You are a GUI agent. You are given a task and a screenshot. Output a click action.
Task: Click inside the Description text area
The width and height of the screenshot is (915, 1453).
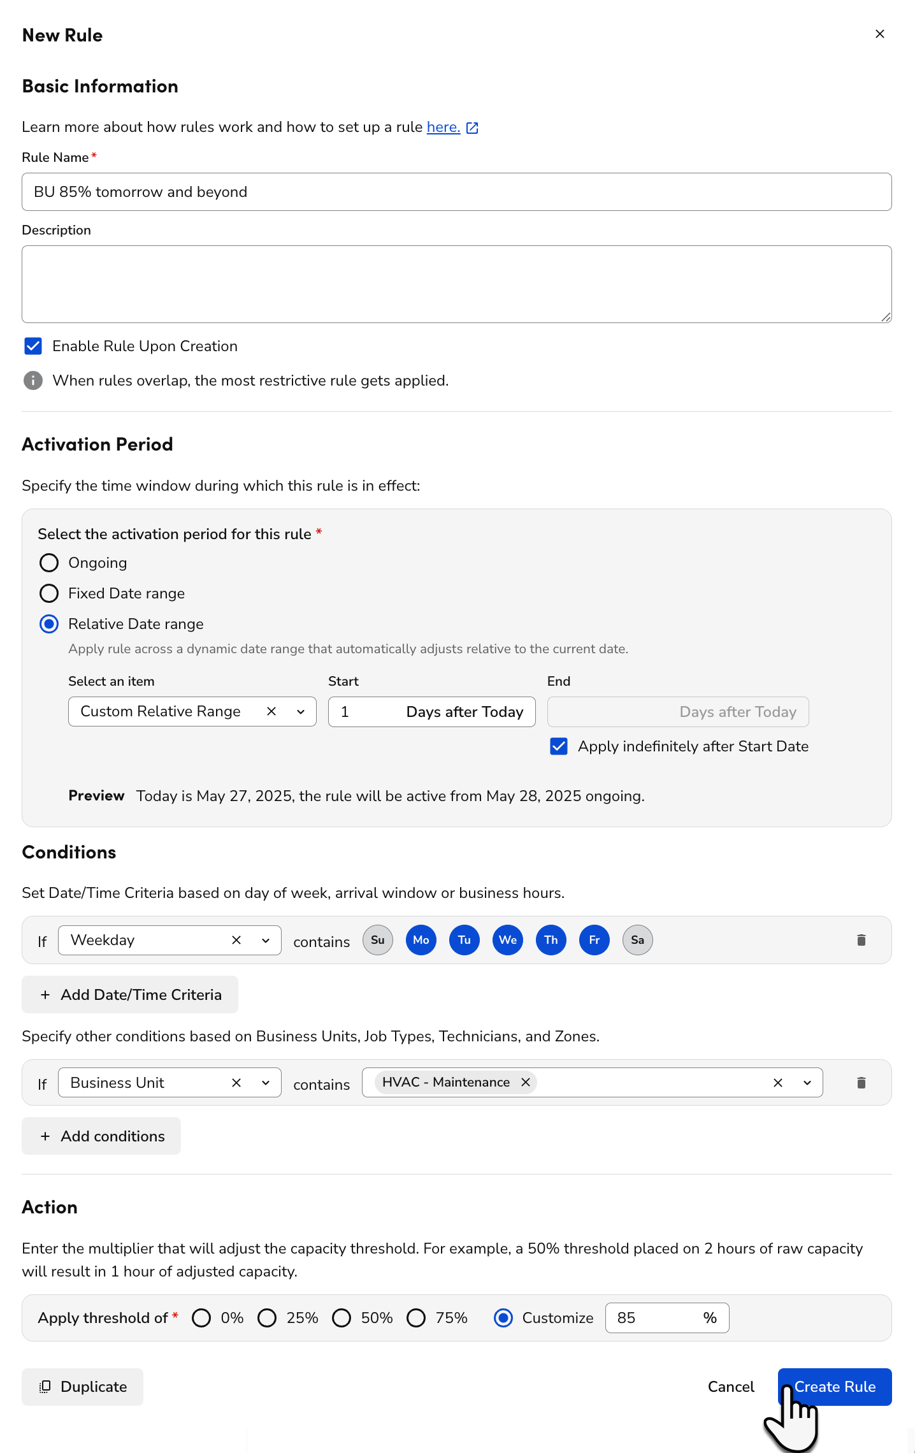[x=456, y=284]
